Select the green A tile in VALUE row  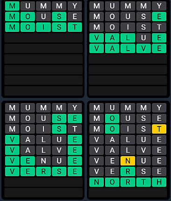coord(112,38)
